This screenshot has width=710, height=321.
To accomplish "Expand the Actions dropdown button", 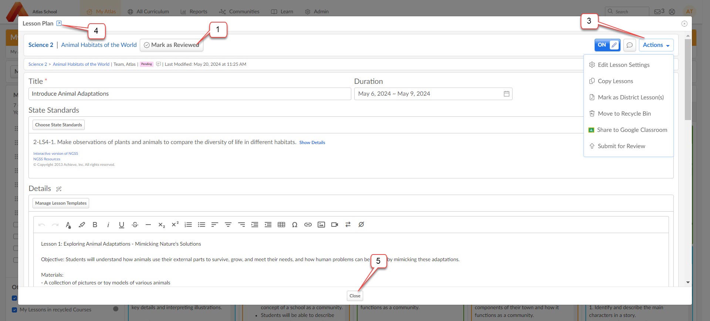I will coord(656,45).
